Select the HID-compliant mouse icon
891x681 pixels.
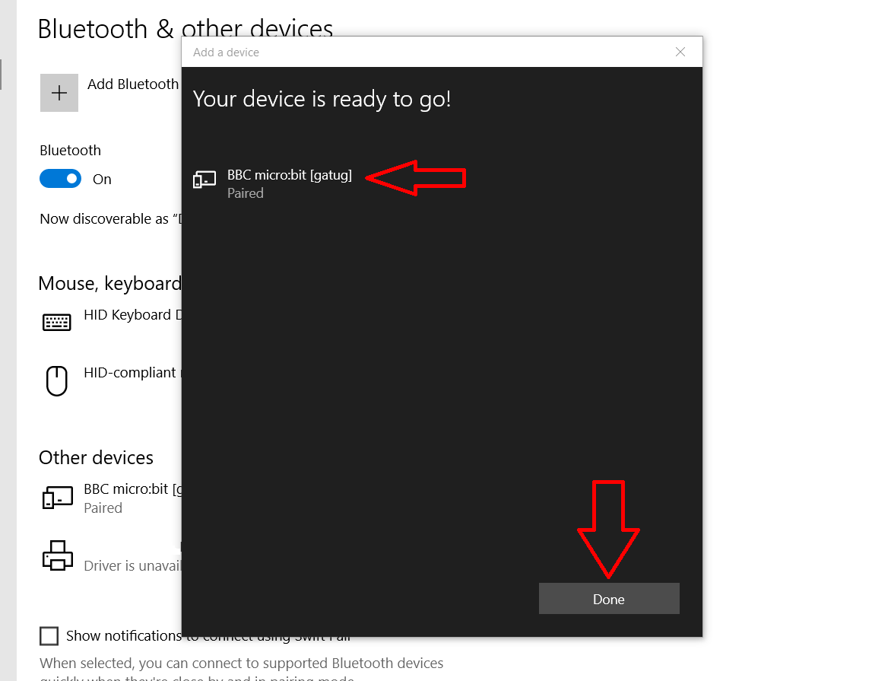pyautogui.click(x=57, y=380)
